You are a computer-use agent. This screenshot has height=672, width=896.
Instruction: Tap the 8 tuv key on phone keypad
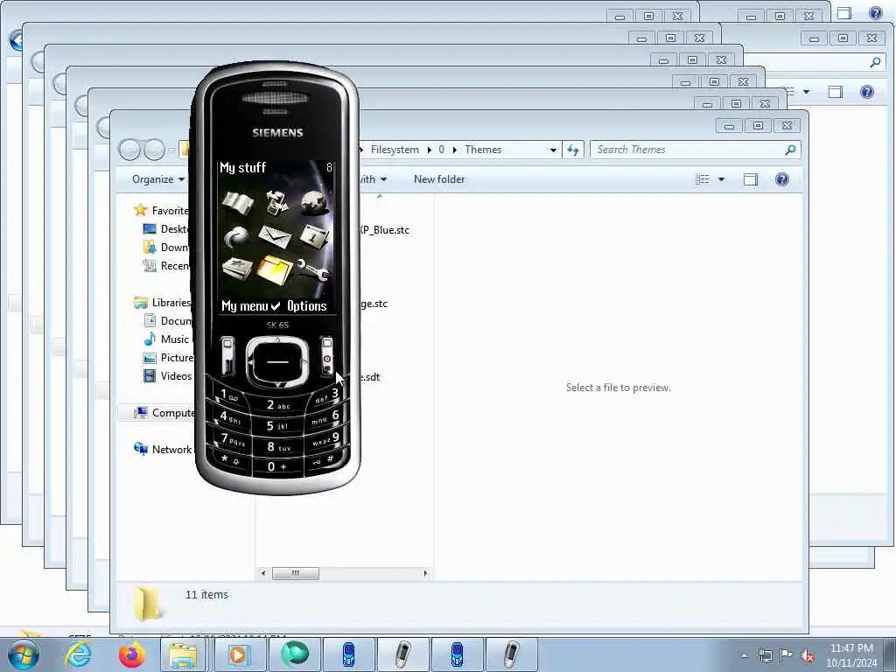click(x=278, y=447)
